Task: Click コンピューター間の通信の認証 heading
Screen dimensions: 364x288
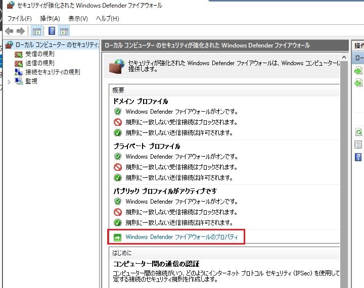Action: coord(156,264)
